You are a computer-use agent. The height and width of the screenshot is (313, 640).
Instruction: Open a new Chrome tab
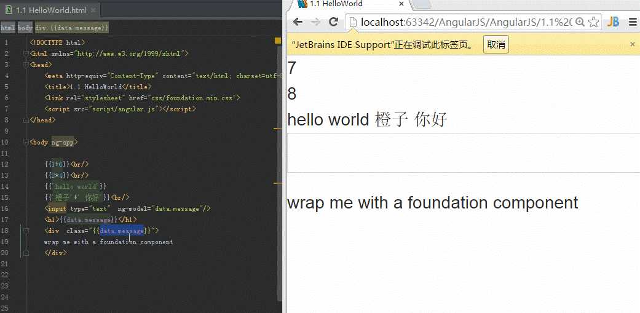coord(422,4)
